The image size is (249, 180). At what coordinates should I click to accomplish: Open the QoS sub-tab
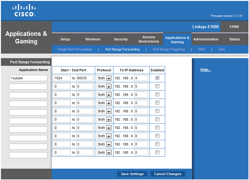coord(221,49)
